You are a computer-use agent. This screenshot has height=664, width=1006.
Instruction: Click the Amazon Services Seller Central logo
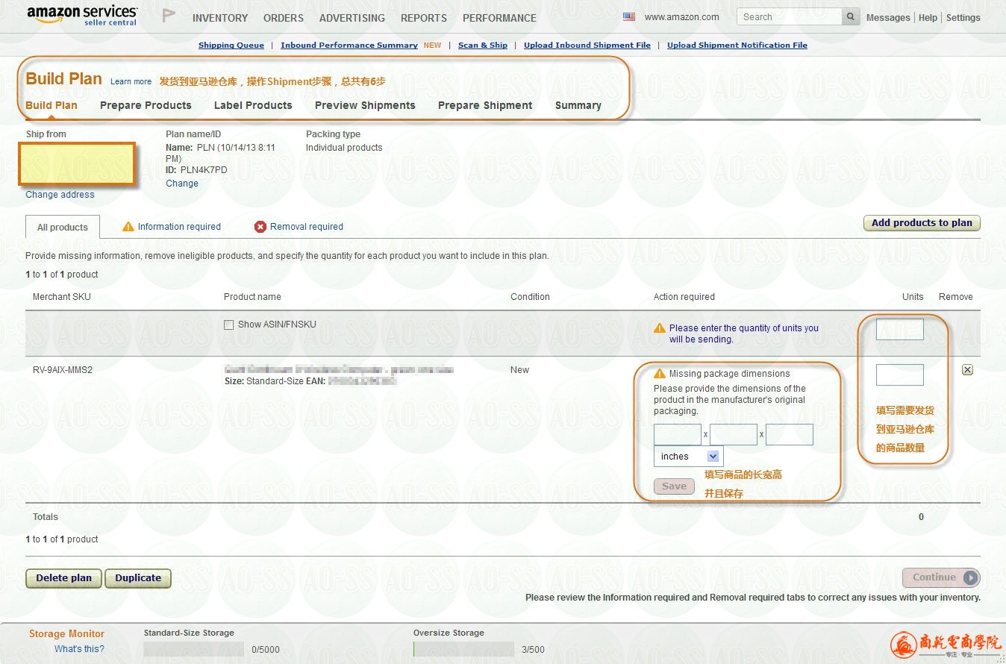click(82, 16)
